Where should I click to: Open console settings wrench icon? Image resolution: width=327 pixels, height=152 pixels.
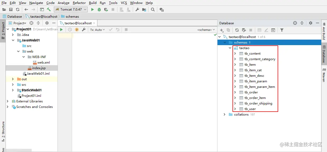point(84,30)
